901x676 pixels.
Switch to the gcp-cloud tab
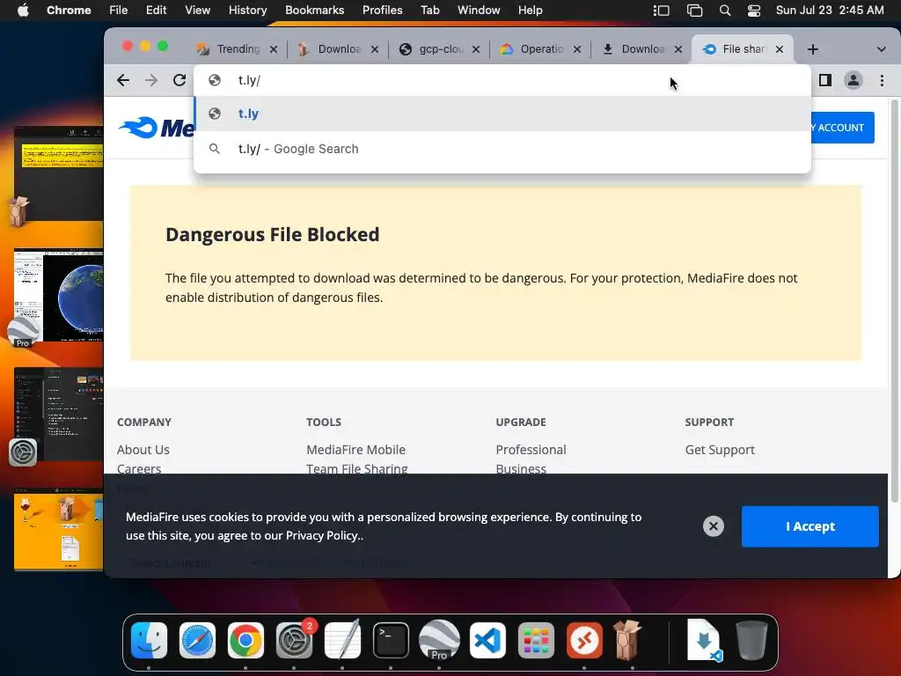click(431, 49)
